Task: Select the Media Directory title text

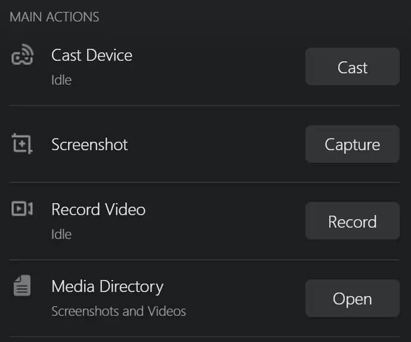Action: pyautogui.click(x=107, y=287)
